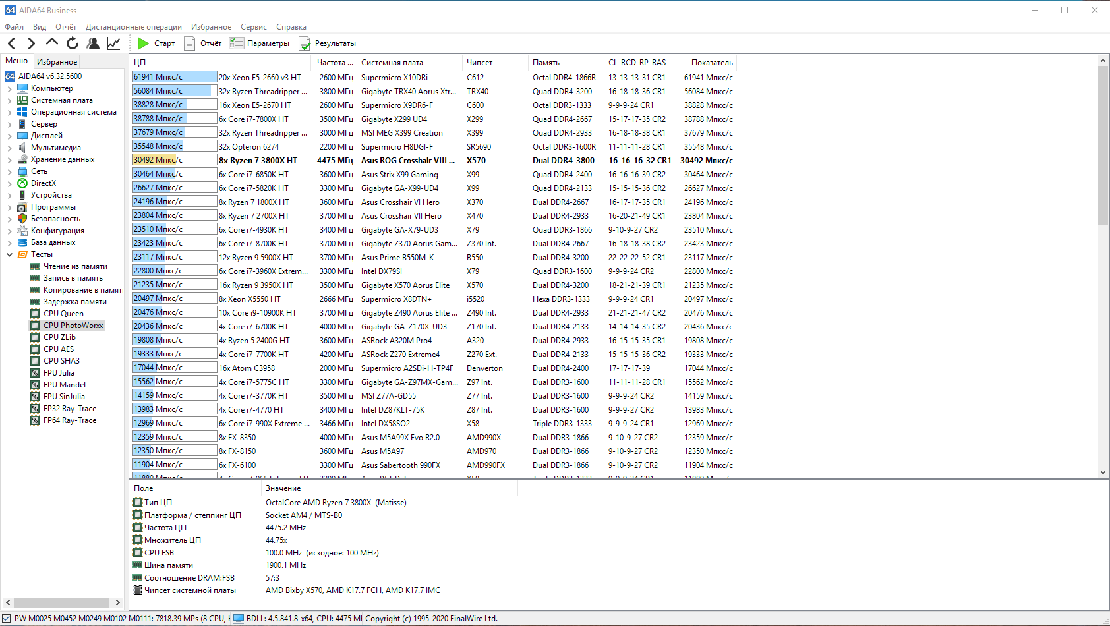Viewport: 1110px width, 626px height.
Task: Select the FPU Julia benchmark
Action: [x=59, y=373]
